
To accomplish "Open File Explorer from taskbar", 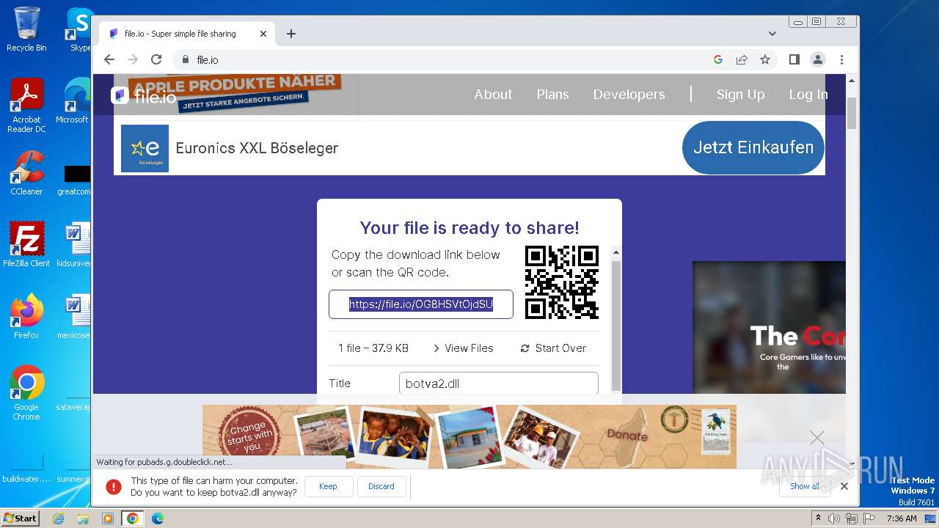I will tap(83, 518).
